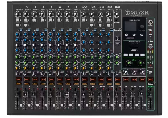Mute the FX return
The image size is (168, 118).
[x=126, y=79]
